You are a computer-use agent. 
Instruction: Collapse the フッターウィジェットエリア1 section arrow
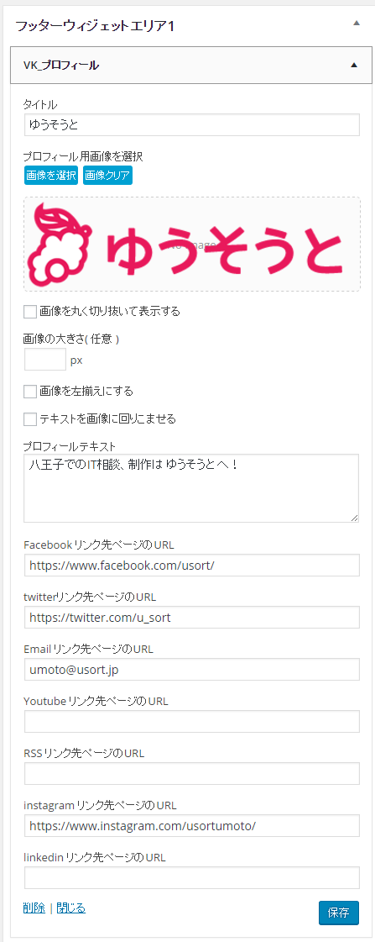[x=357, y=24]
